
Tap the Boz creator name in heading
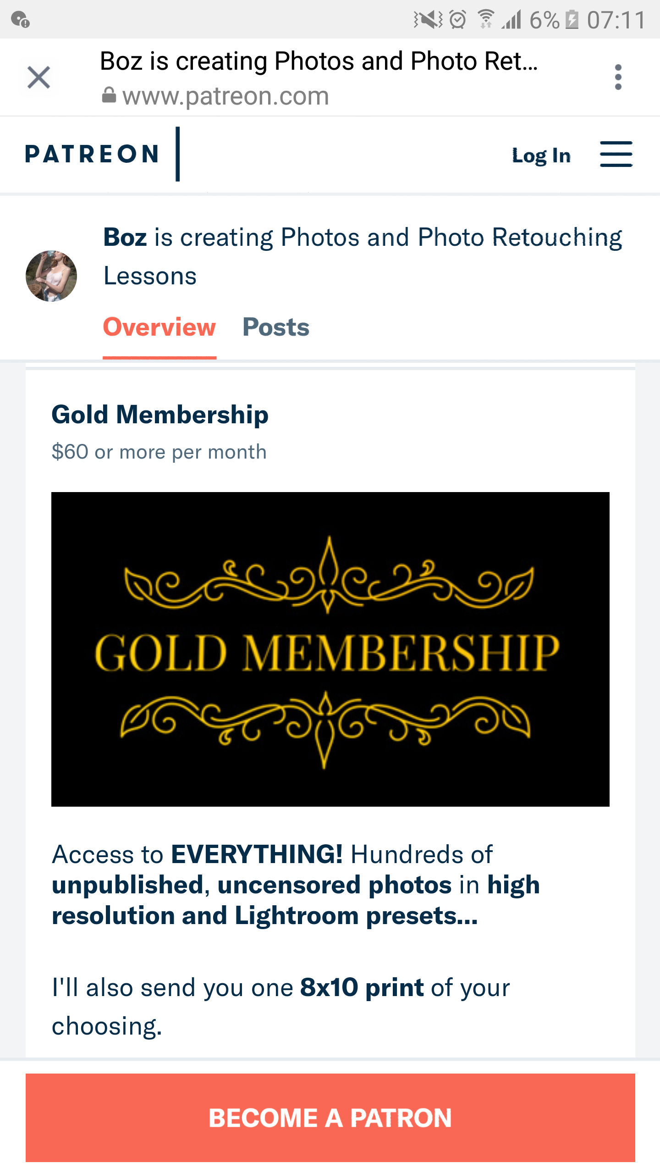click(125, 238)
